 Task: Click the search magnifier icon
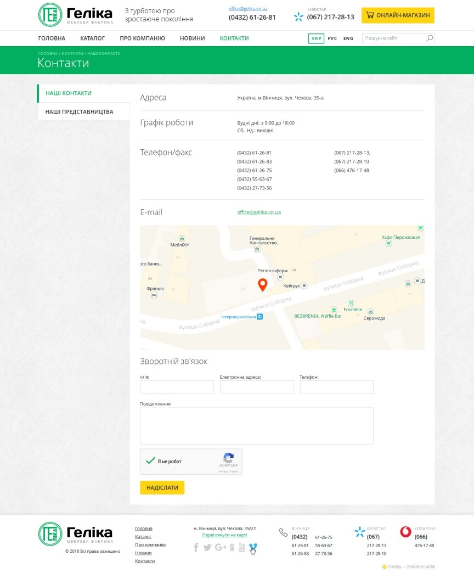click(430, 38)
